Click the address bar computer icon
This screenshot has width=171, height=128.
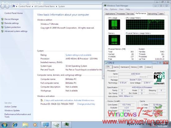(x=14, y=6)
